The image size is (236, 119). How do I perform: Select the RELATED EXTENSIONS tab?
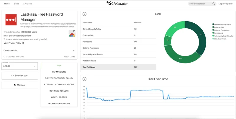(x=59, y=103)
